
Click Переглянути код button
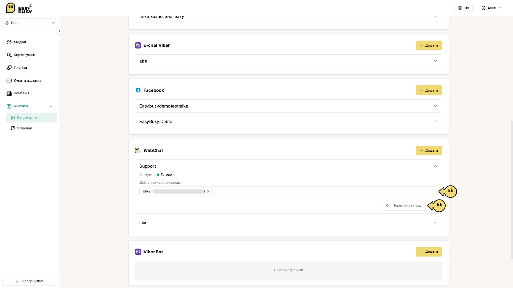pyautogui.click(x=404, y=205)
